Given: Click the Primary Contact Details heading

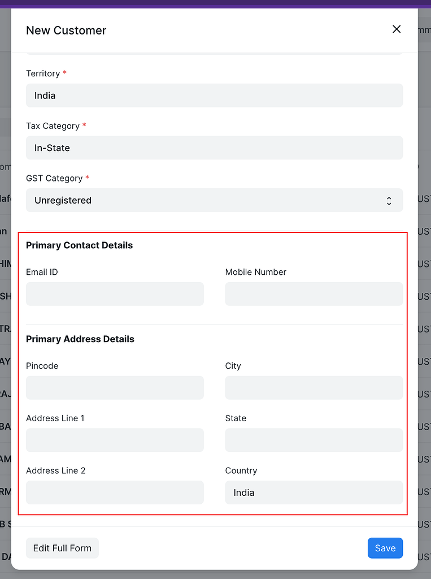Looking at the screenshot, I should pos(79,245).
